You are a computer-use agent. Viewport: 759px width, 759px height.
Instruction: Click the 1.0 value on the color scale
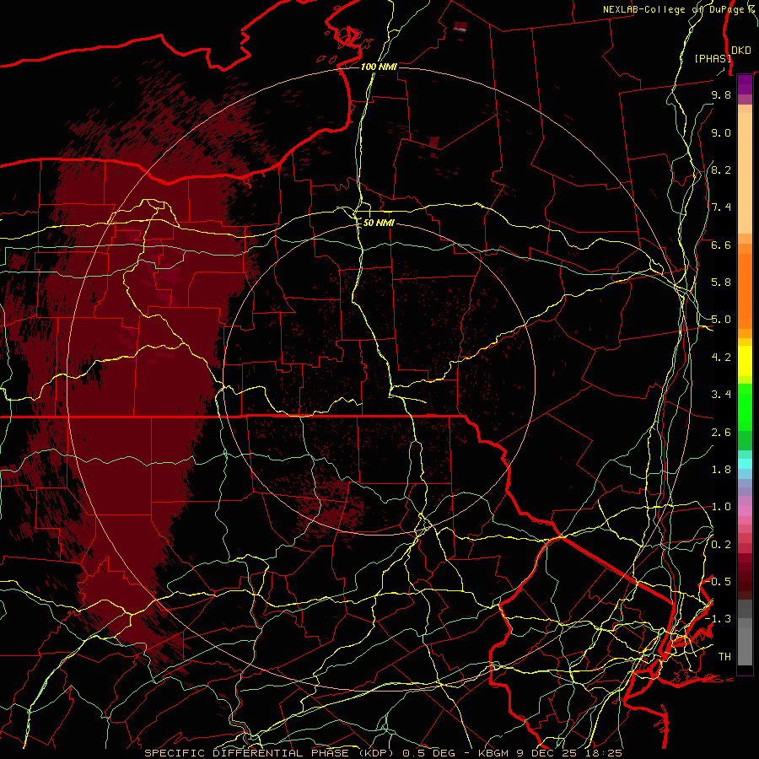(721, 507)
